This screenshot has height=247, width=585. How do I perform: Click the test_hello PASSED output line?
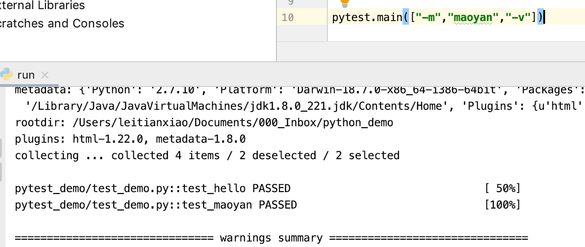click(153, 188)
